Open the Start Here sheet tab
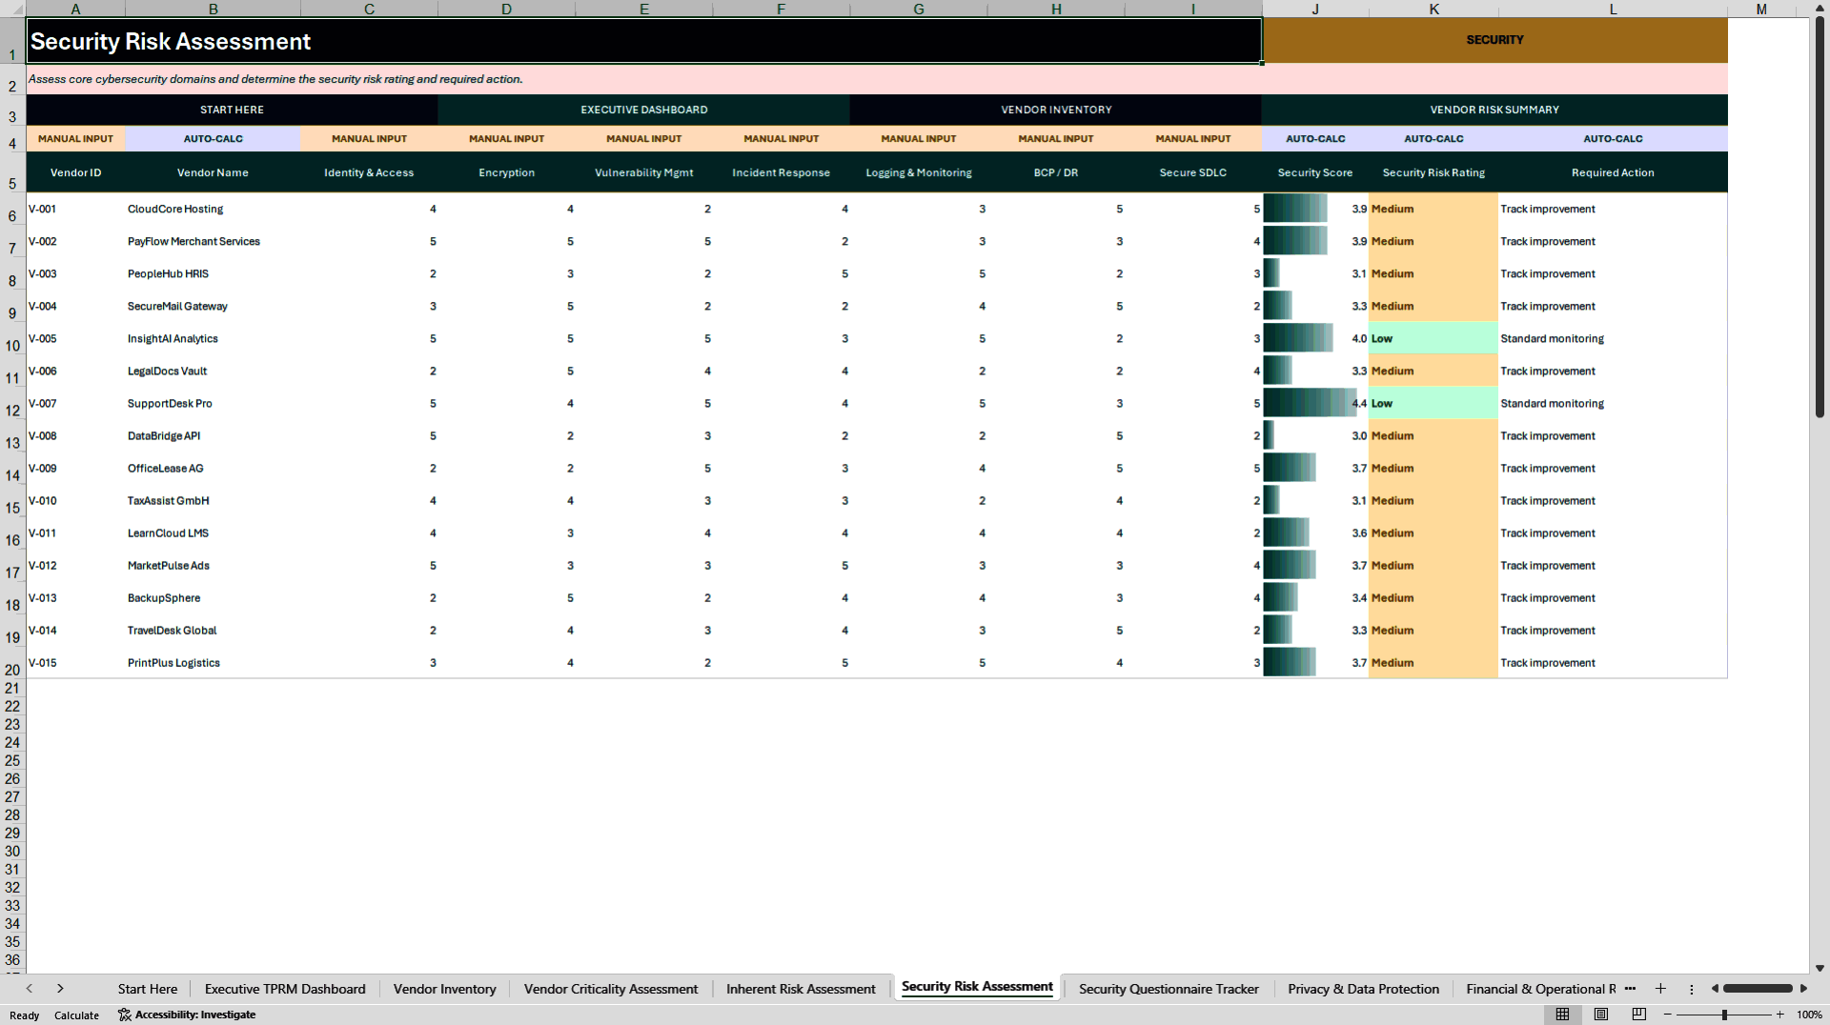The height and width of the screenshot is (1025, 1830). [148, 989]
